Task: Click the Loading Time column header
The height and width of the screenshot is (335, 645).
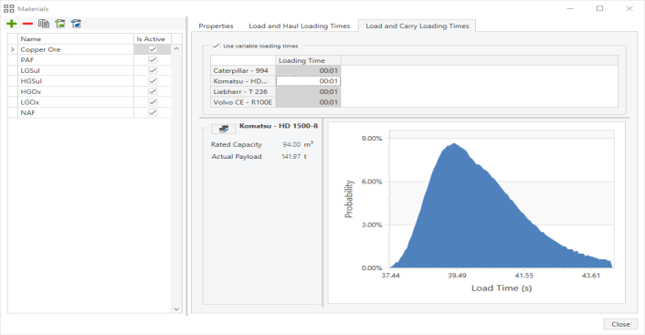Action: [308, 60]
